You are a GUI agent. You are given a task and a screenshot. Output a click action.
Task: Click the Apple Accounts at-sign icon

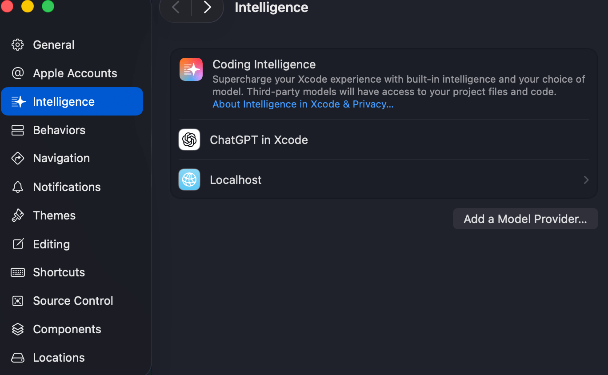tap(18, 73)
